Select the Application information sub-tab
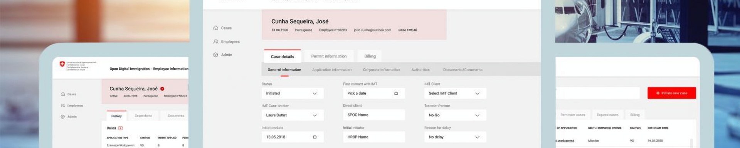This screenshot has height=148, width=740. click(x=332, y=70)
